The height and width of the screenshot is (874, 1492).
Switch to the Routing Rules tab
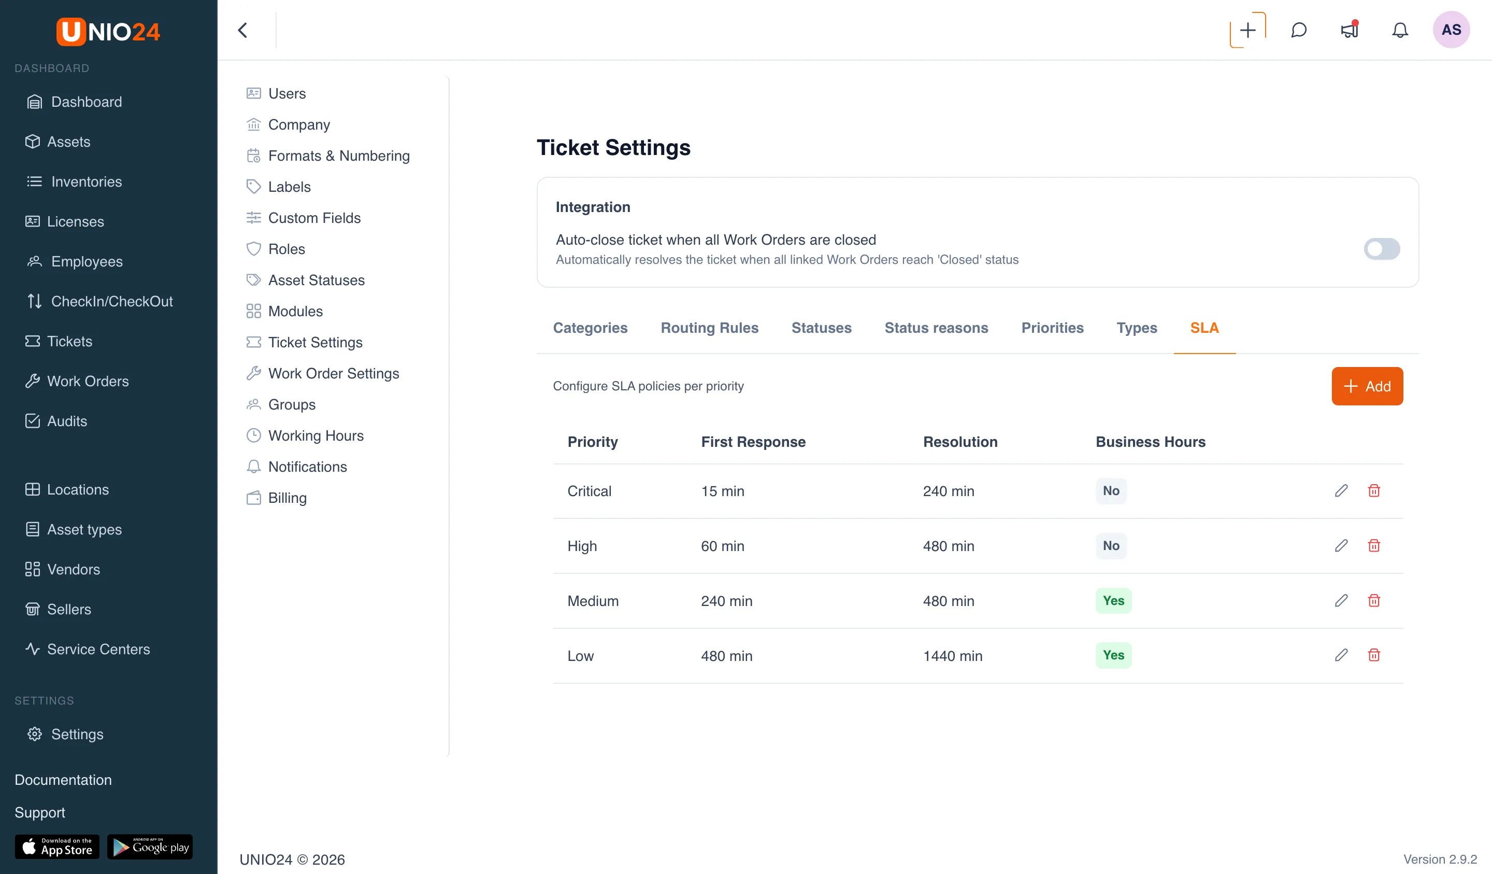(x=709, y=328)
